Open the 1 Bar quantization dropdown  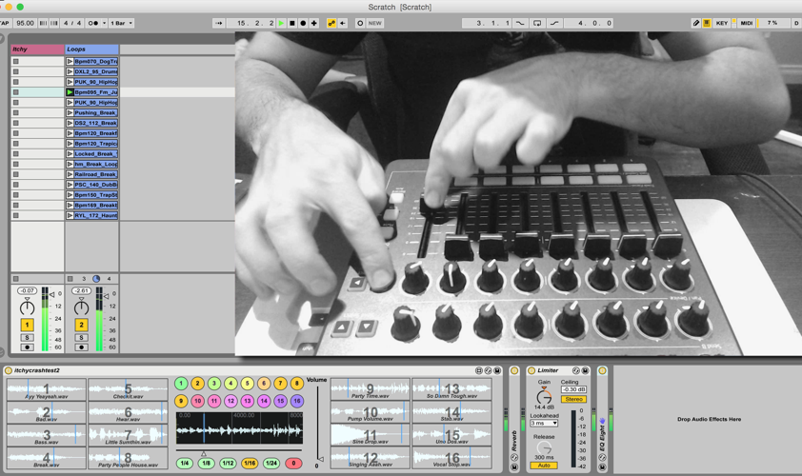click(x=122, y=23)
